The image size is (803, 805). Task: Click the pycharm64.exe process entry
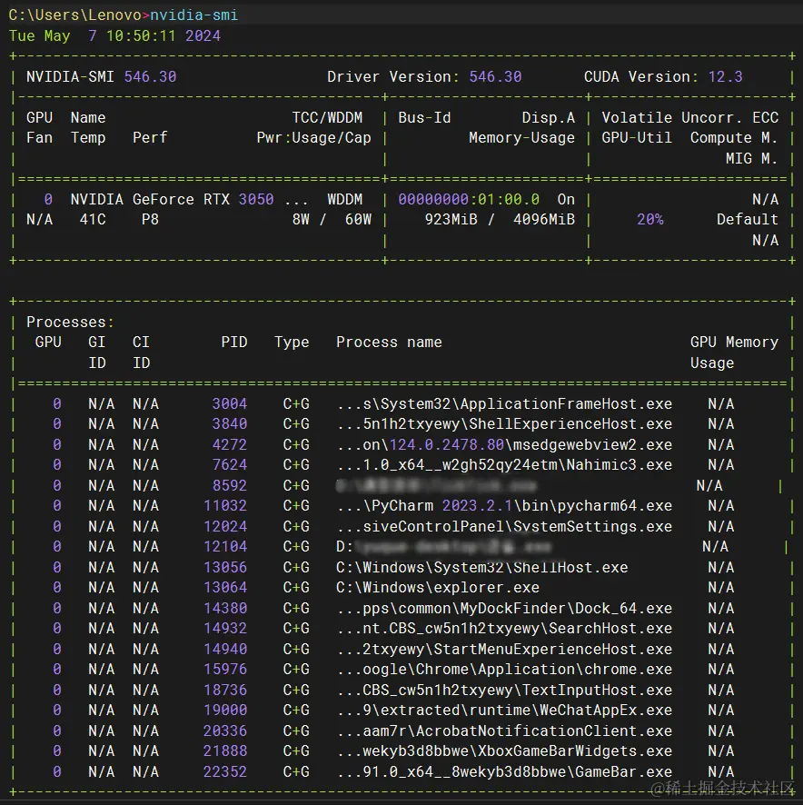(x=505, y=506)
